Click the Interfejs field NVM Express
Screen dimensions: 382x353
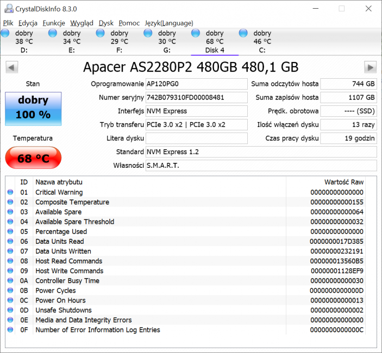pos(196,111)
